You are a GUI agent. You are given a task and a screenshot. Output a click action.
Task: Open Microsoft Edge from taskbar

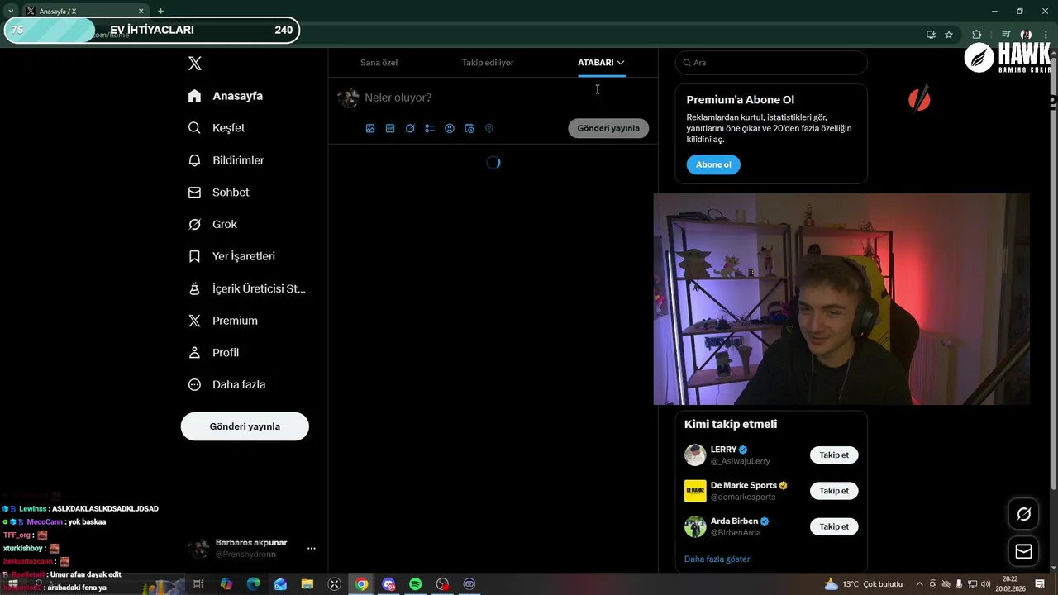pos(254,584)
